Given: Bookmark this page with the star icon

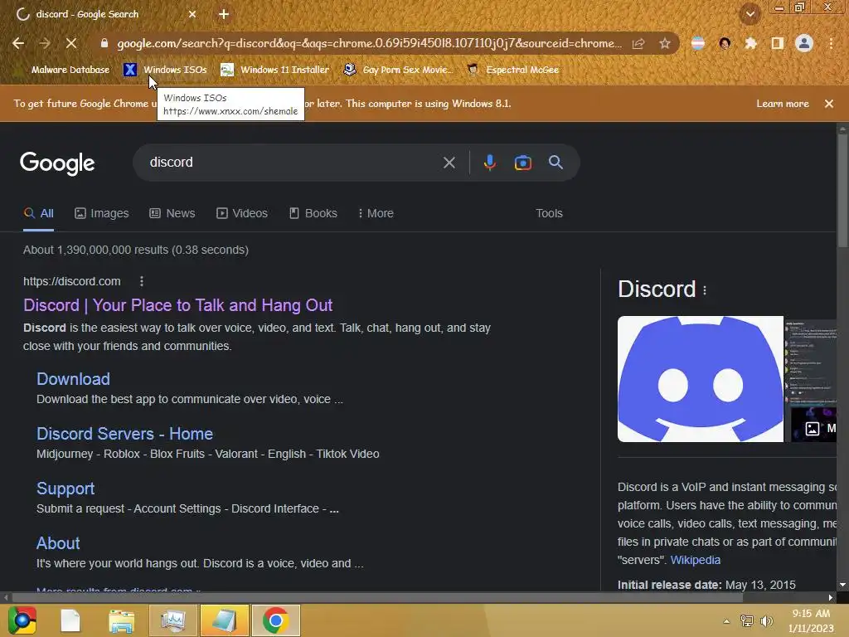Looking at the screenshot, I should (665, 43).
